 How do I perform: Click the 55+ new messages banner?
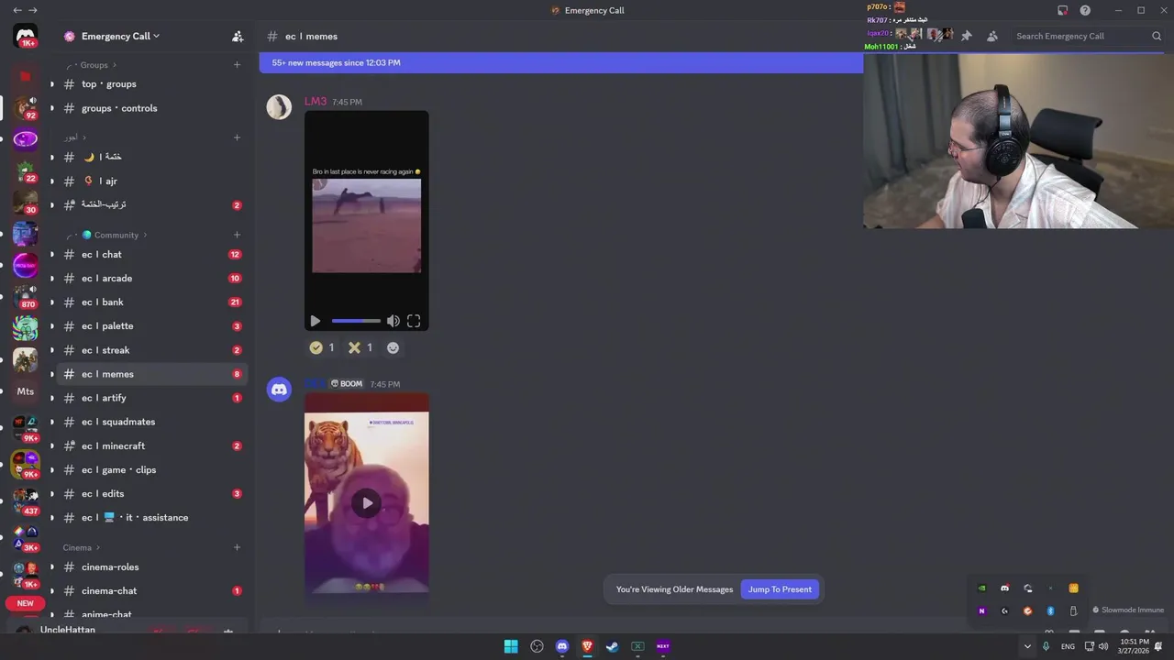point(561,62)
